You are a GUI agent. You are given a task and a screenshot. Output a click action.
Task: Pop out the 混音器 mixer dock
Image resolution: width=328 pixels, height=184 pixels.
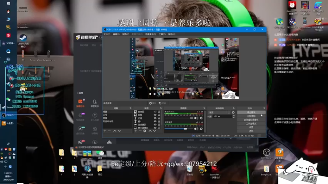(x=204, y=108)
